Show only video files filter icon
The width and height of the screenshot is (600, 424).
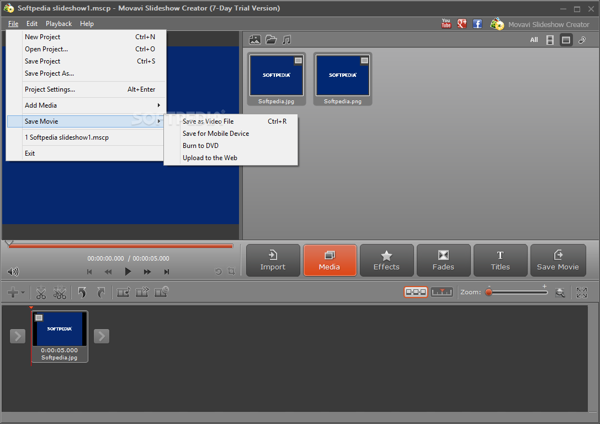[550, 40]
